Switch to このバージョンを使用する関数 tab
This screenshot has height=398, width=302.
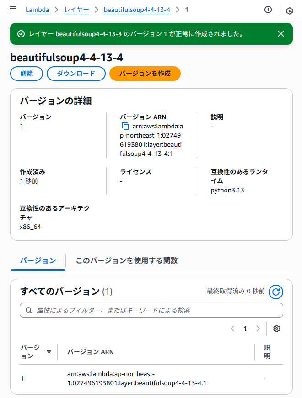click(127, 260)
